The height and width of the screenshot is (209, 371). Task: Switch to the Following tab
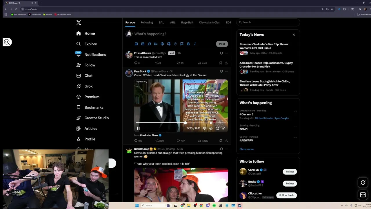(147, 22)
